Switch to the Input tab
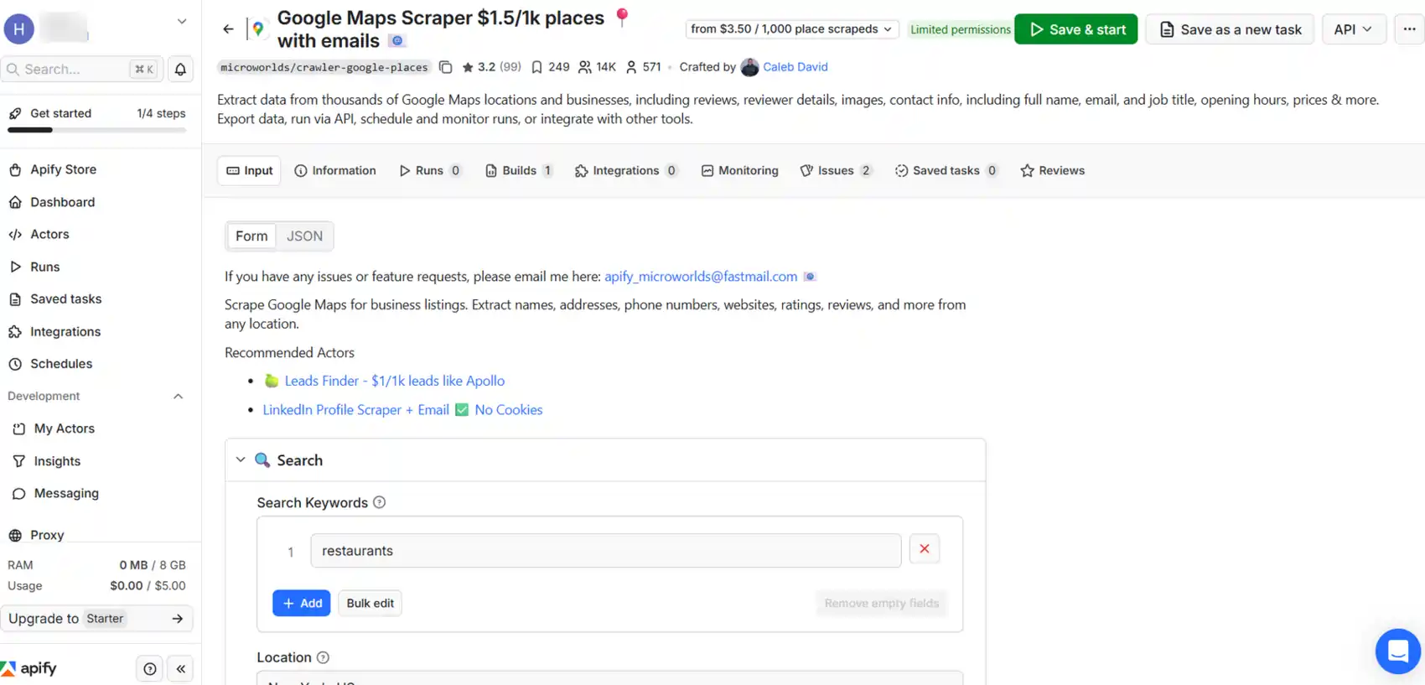The width and height of the screenshot is (1425, 685). coord(250,170)
